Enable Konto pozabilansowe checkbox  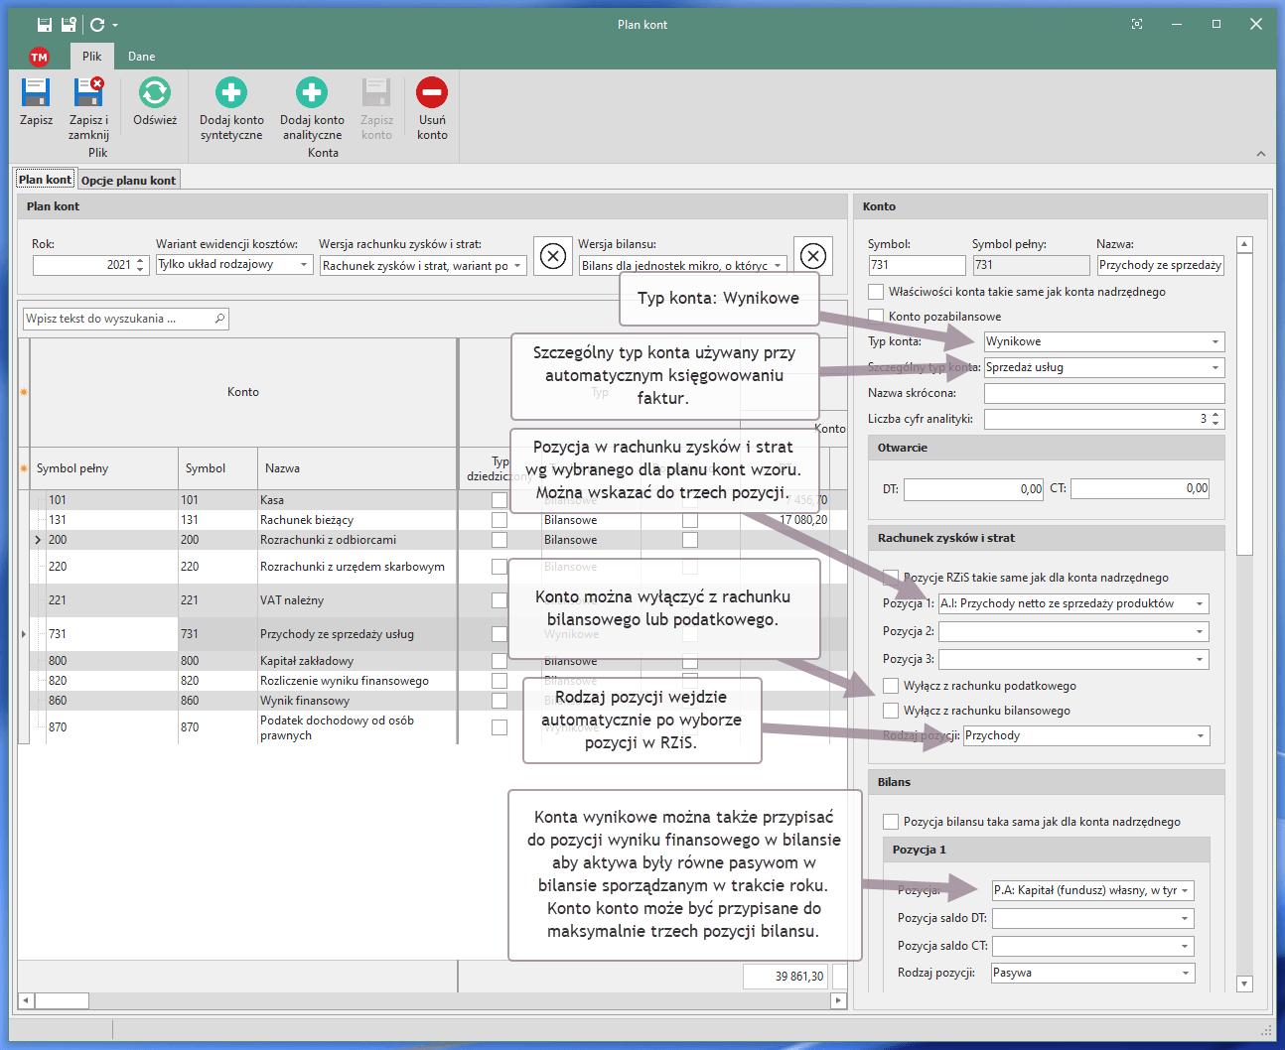876,317
